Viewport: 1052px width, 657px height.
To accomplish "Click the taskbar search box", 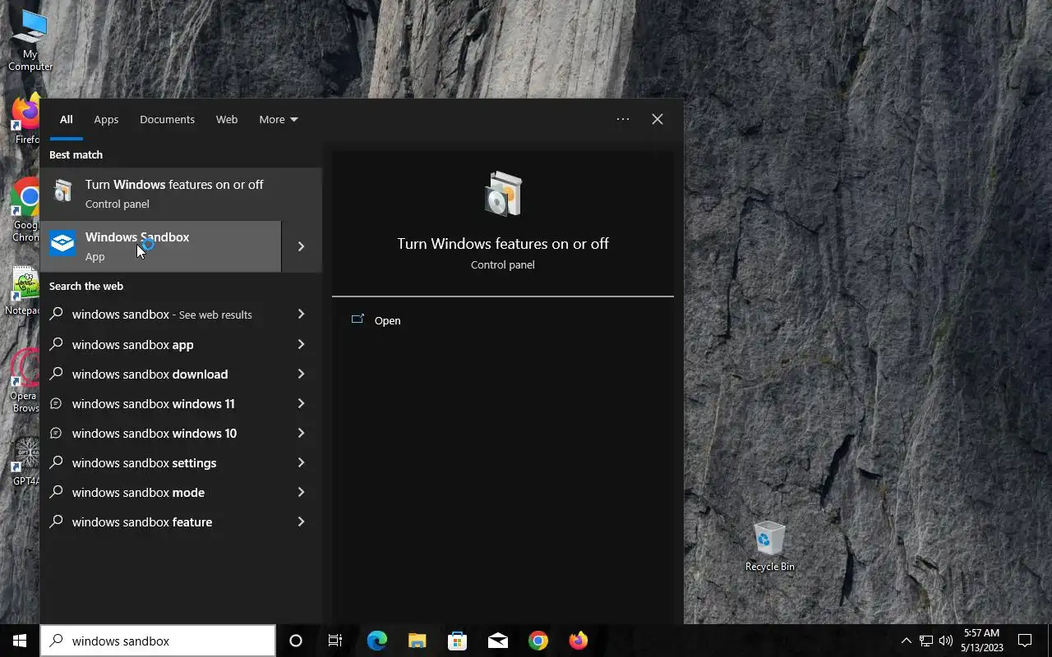I will pos(158,641).
